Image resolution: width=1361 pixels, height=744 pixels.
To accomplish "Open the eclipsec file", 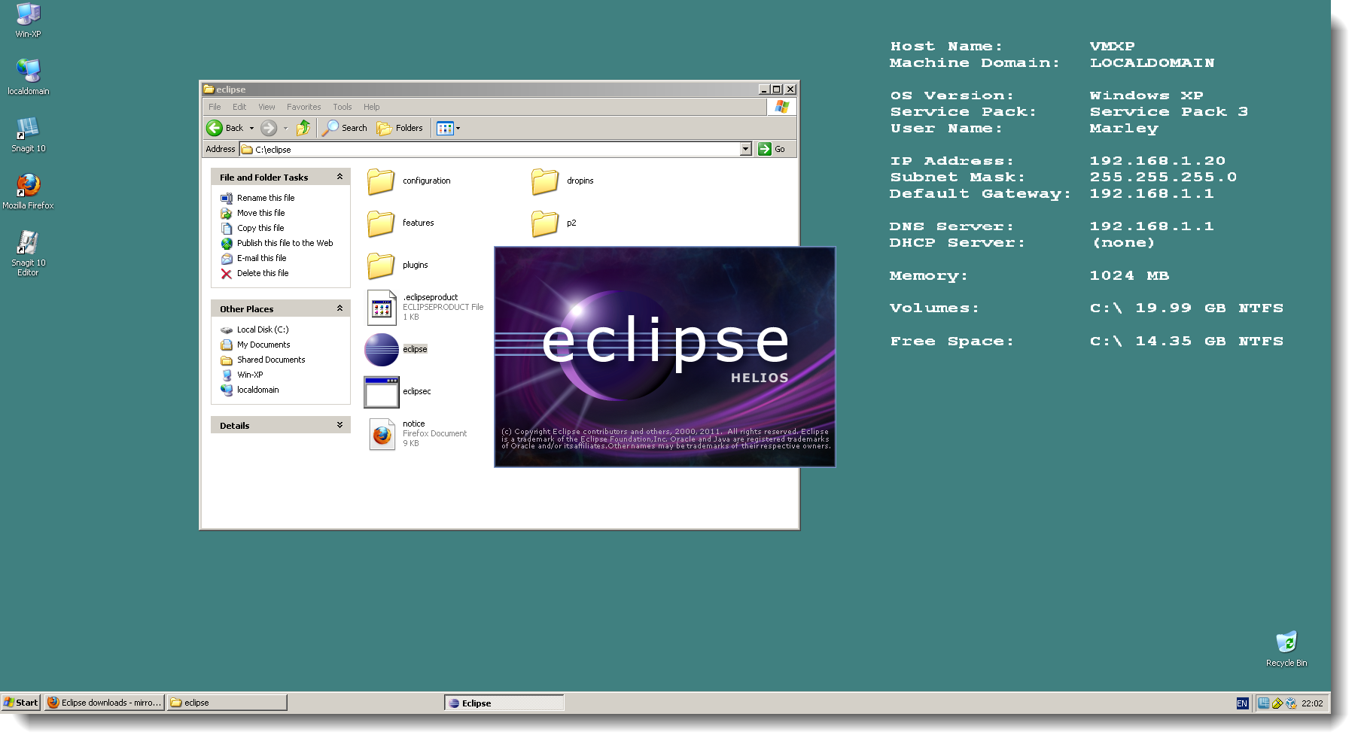I will point(382,391).
